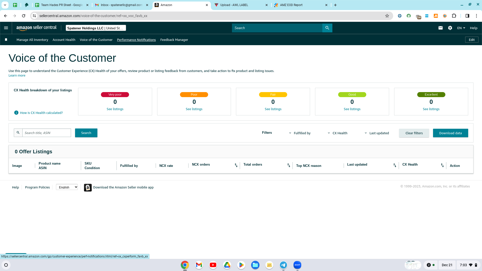Viewport: 482px width, 271px height.
Task: Open Zoom from the shelf
Action: tap(297, 265)
